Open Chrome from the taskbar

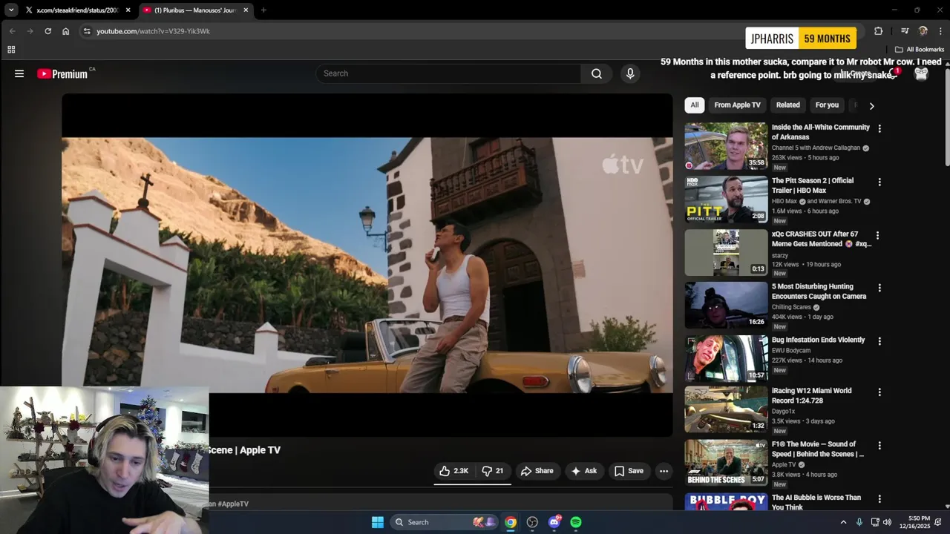(x=511, y=522)
